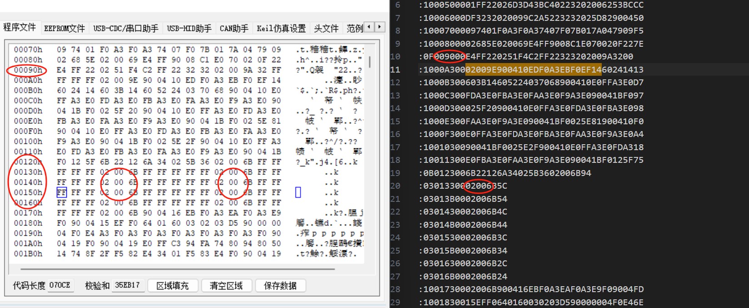Open the 头文件 tab

coord(326,28)
